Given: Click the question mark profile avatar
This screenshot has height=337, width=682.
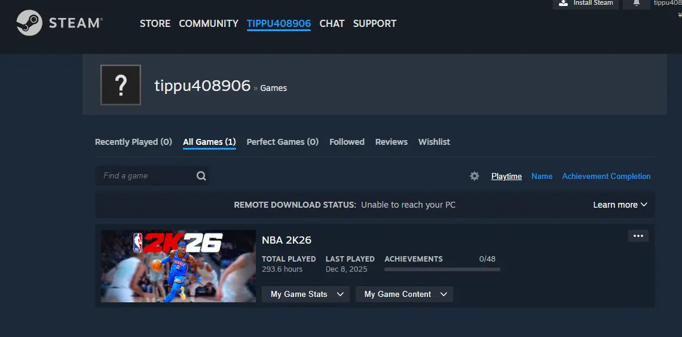Looking at the screenshot, I should [x=121, y=85].
